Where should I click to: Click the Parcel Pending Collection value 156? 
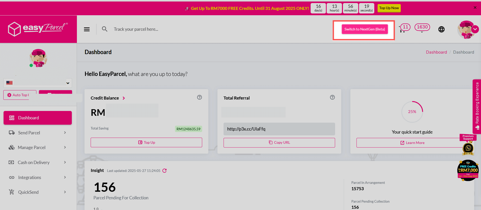coord(355,207)
